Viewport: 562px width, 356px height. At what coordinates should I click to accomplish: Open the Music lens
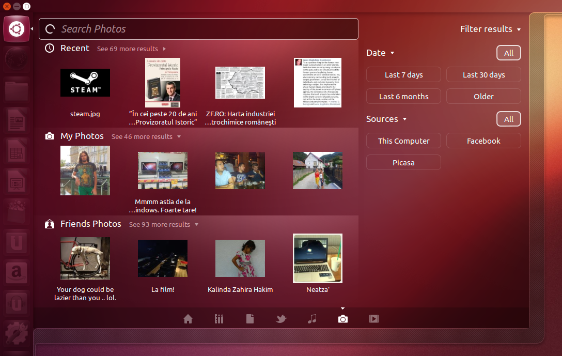click(x=312, y=319)
